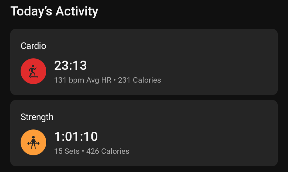Select the Cardio label

click(x=33, y=46)
